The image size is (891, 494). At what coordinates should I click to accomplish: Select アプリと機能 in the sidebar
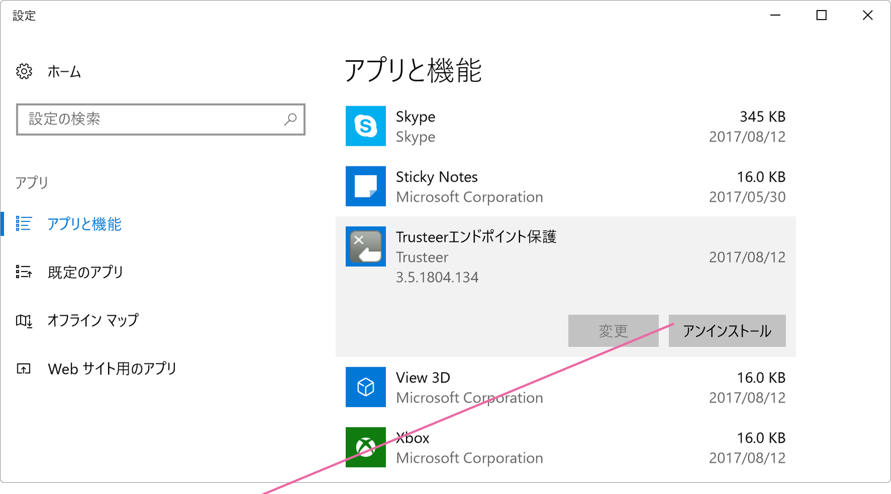click(x=84, y=224)
